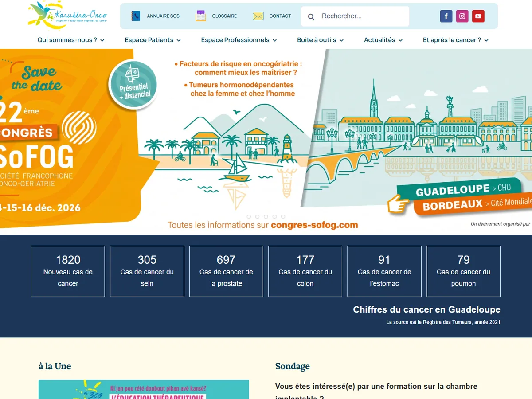Click the phone book icon for Annuaire SOS
Viewport: 532px width, 399px height.
click(x=136, y=16)
